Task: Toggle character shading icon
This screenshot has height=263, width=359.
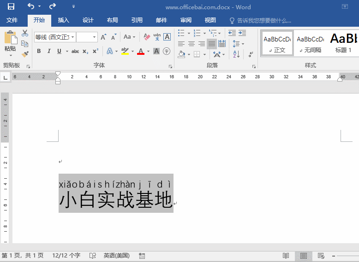Action: pos(156,51)
